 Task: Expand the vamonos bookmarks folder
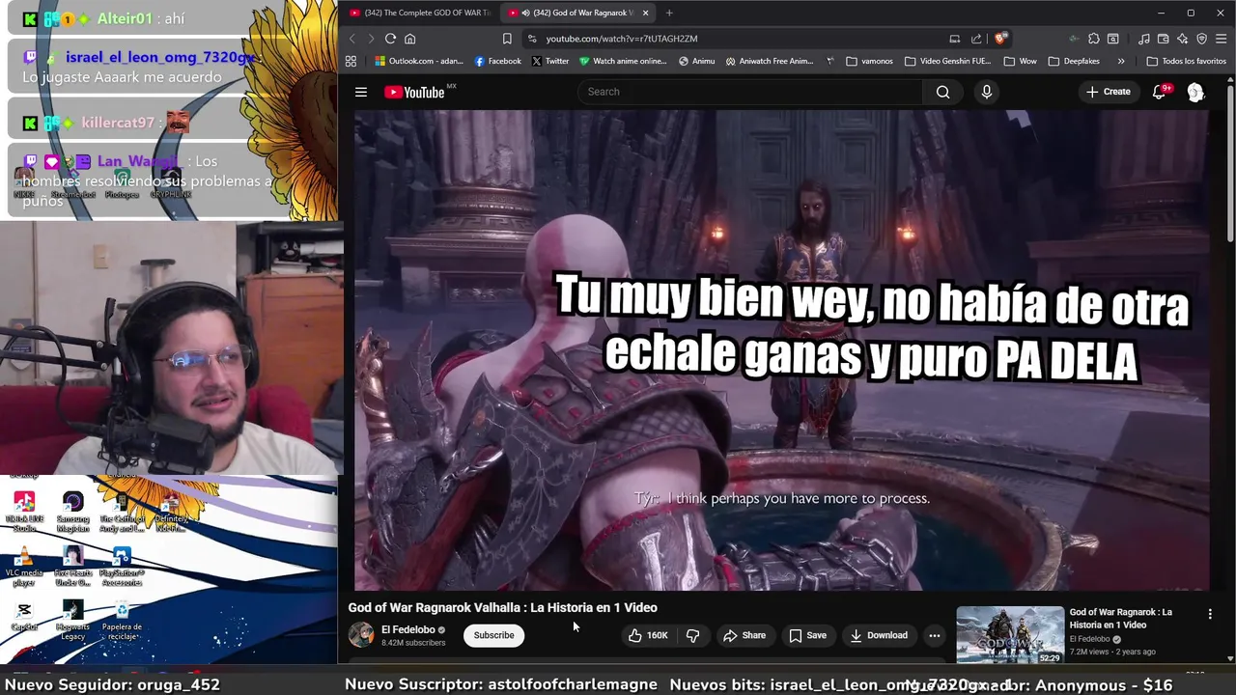(869, 61)
